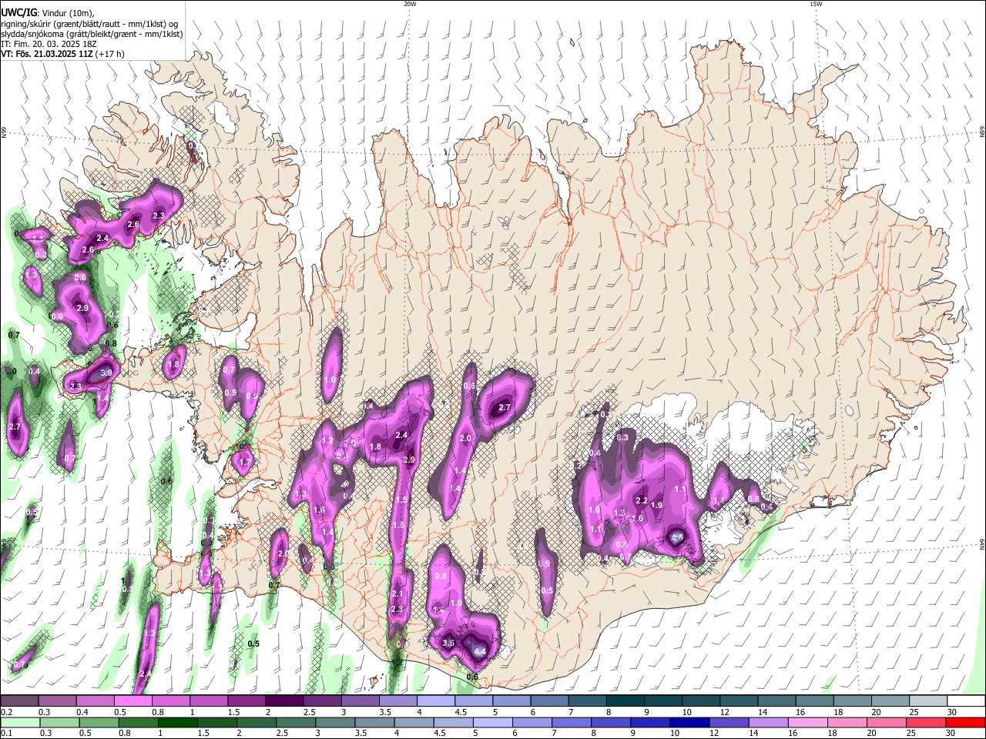The image size is (986, 739).
Task: Click the "4.4" precipitation value on south coast
Action: coord(479,652)
